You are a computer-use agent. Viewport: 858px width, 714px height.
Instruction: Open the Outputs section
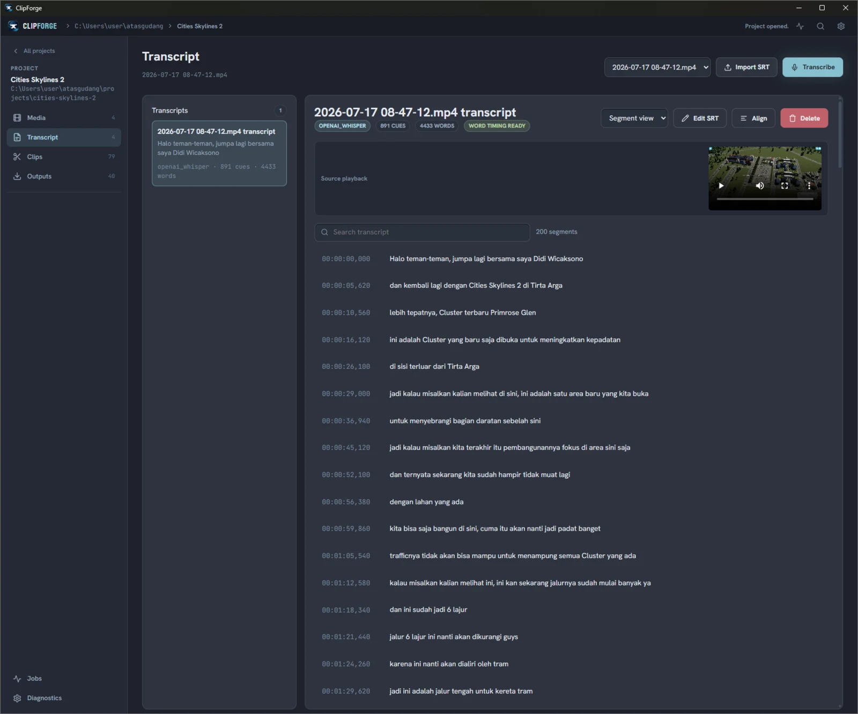click(x=64, y=176)
